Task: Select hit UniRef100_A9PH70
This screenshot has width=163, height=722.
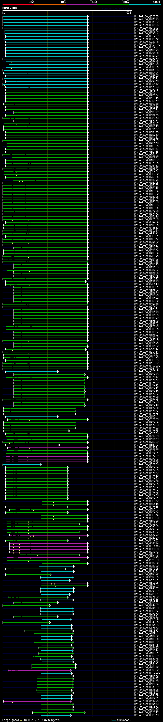Action: [146, 39]
